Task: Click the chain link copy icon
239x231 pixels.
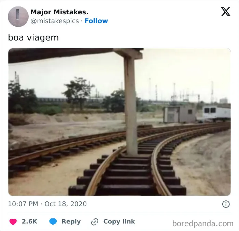Action: point(95,222)
